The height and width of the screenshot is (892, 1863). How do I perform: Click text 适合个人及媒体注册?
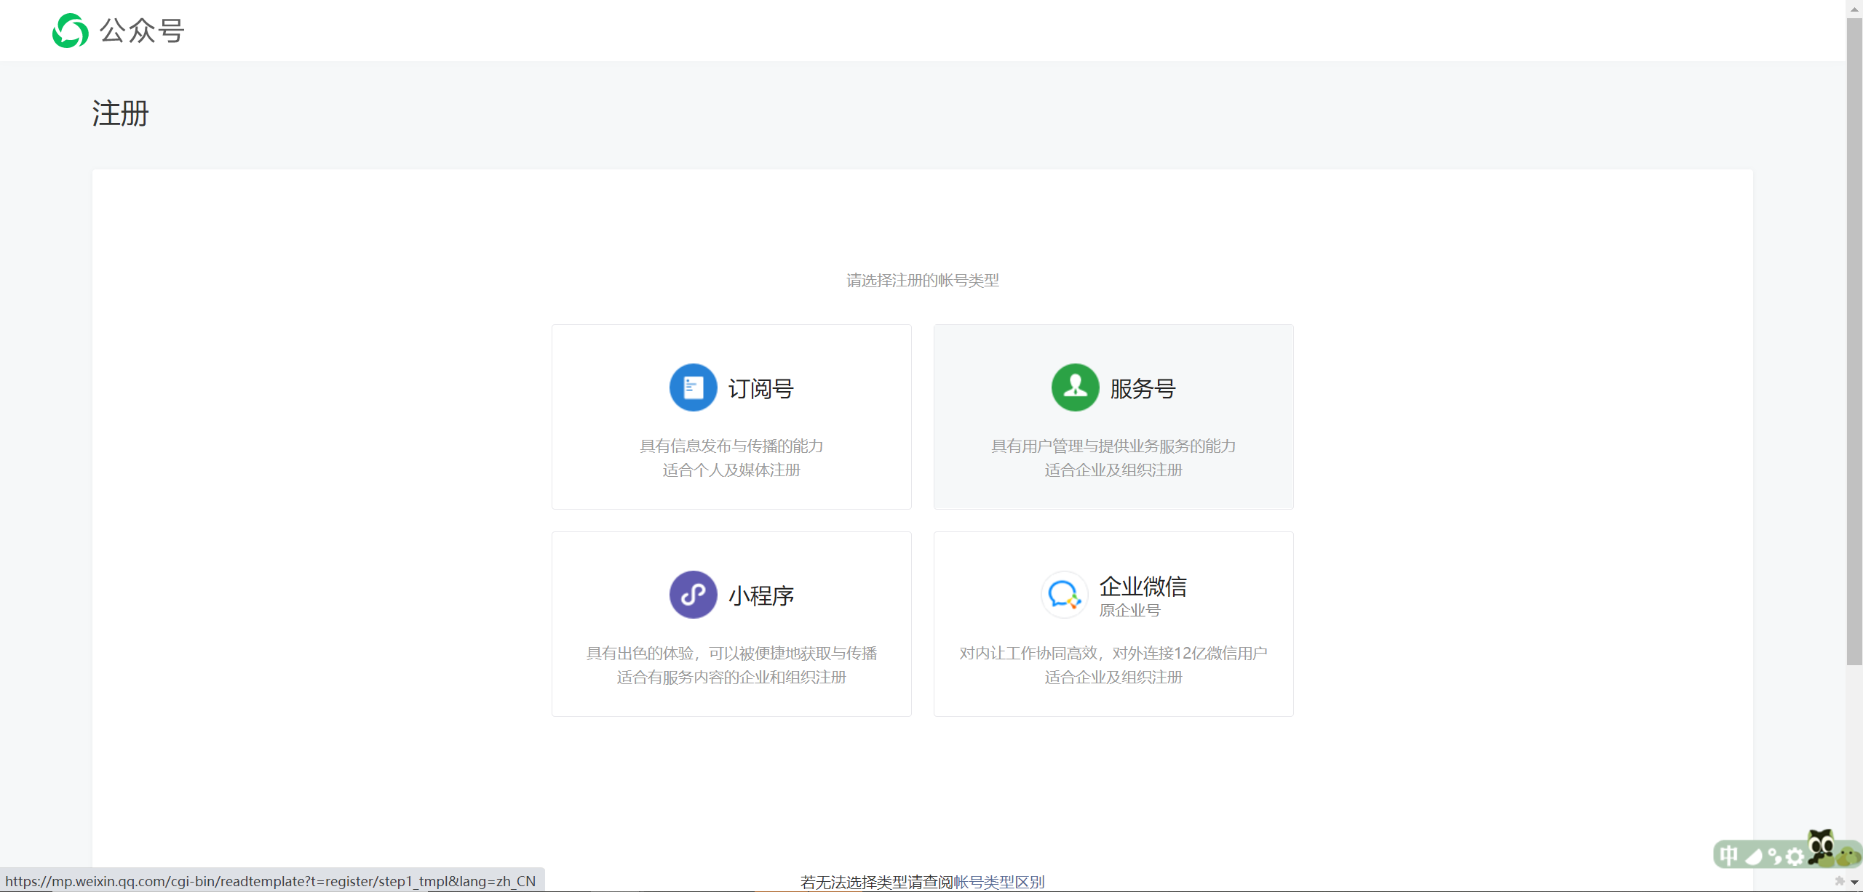731,470
